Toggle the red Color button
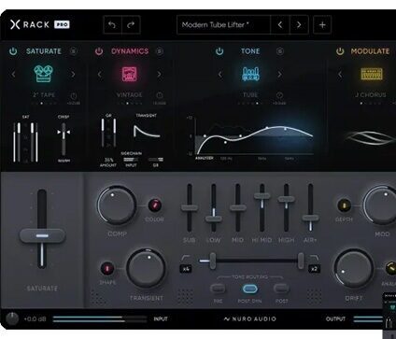 coord(155,205)
